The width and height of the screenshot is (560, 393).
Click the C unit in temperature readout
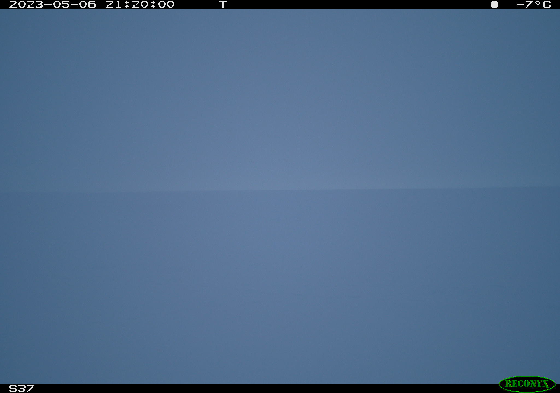click(547, 4)
